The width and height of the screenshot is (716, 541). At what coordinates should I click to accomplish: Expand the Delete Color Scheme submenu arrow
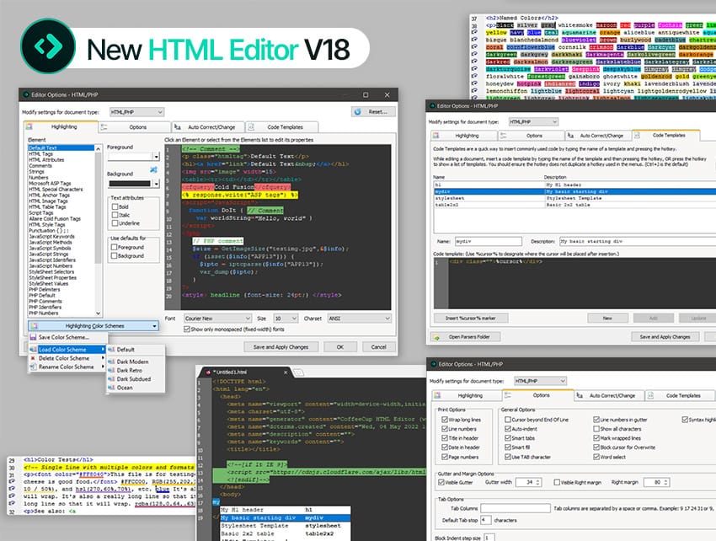(104, 358)
